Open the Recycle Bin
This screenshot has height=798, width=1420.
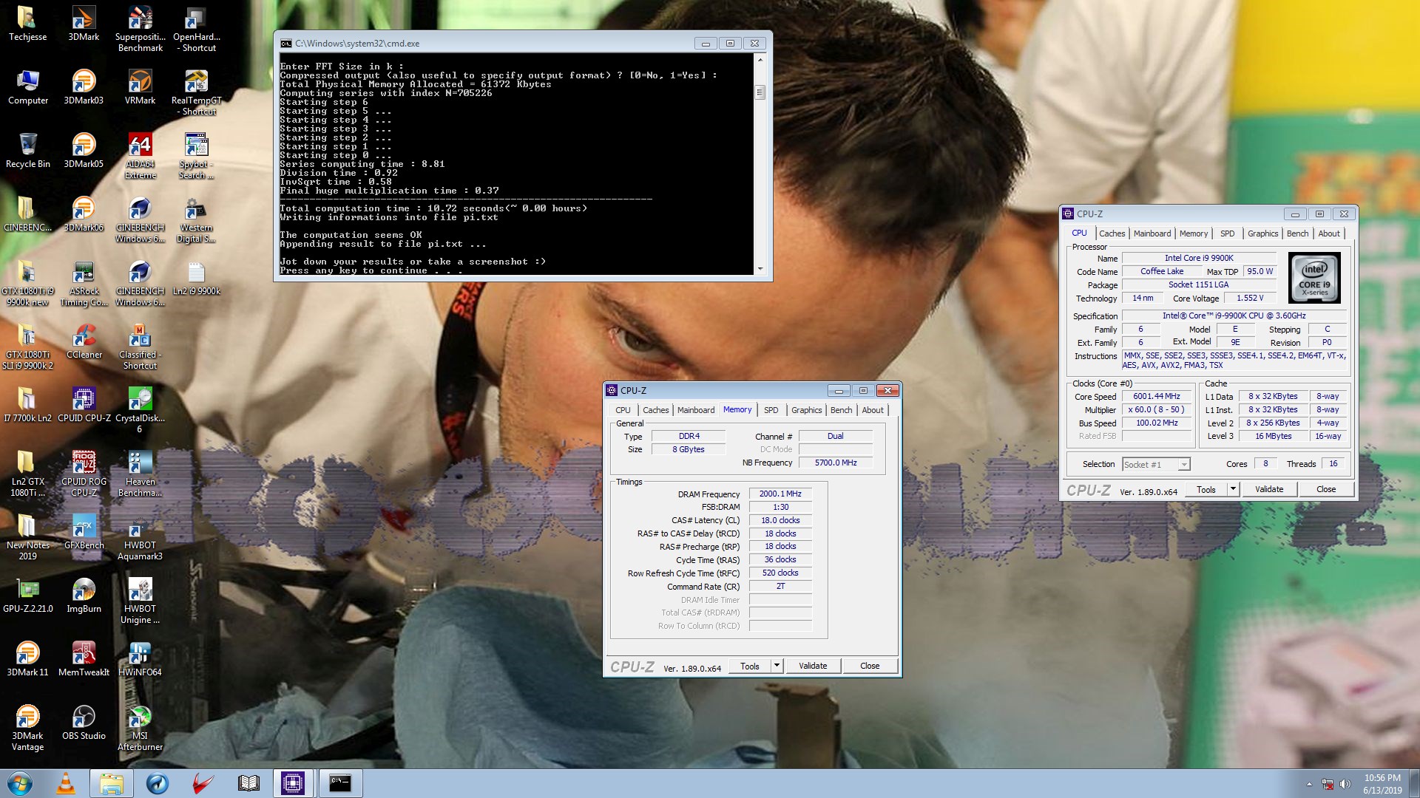[27, 151]
